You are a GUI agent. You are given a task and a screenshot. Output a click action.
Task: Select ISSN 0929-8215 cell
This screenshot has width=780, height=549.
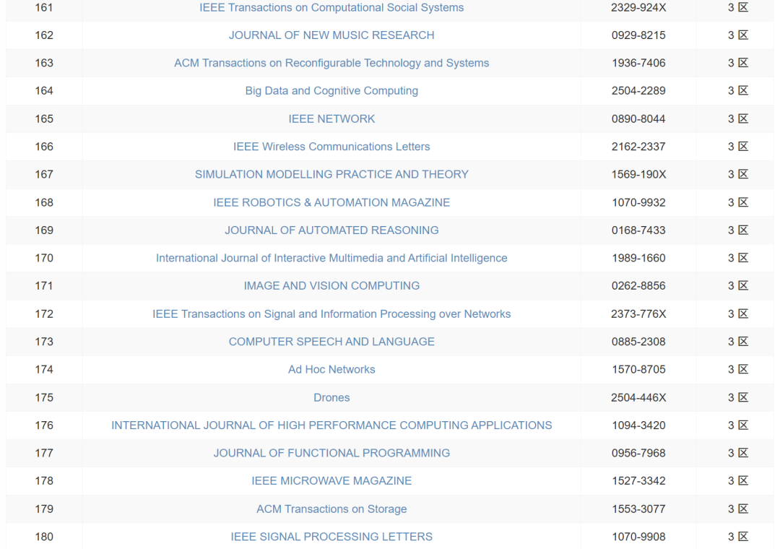pyautogui.click(x=638, y=35)
